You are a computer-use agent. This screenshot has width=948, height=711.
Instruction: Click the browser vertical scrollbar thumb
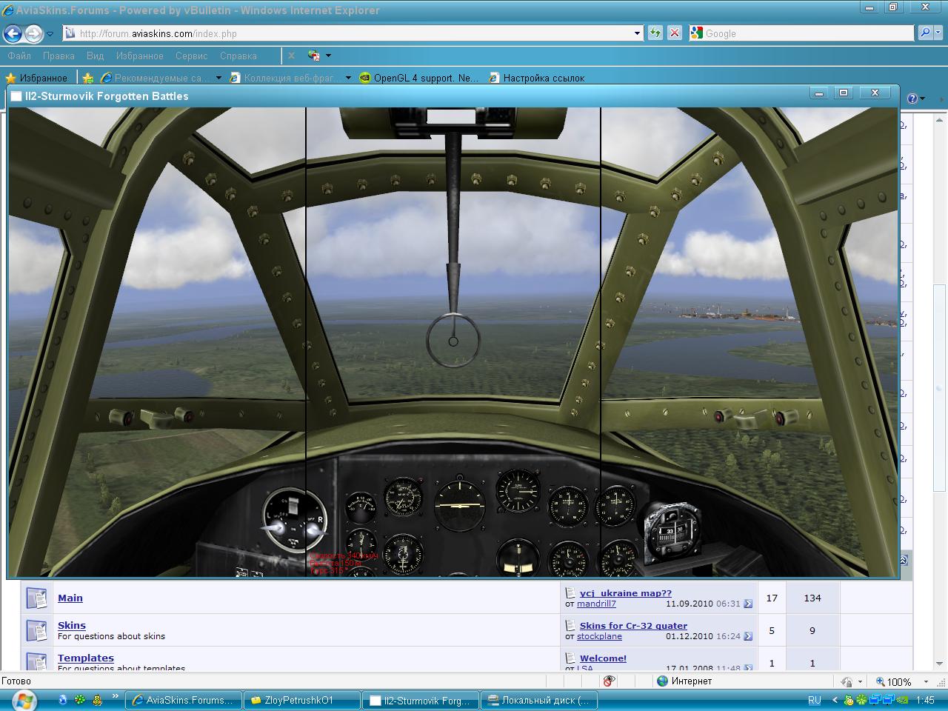pyautogui.click(x=939, y=388)
